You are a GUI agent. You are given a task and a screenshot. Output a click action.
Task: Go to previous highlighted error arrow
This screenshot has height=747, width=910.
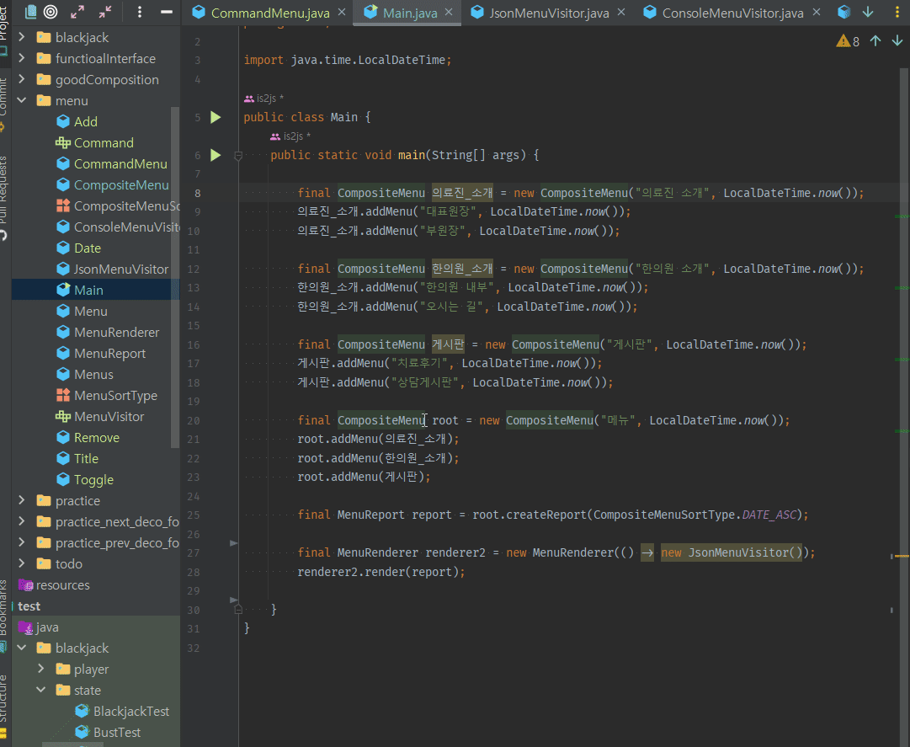pos(875,41)
